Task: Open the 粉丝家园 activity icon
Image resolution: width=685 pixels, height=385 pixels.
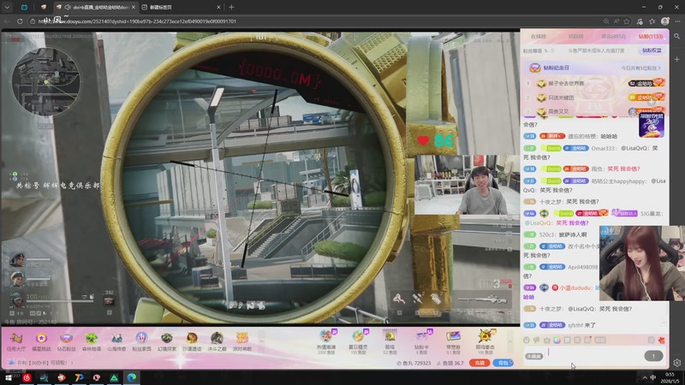Action: pyautogui.click(x=141, y=341)
